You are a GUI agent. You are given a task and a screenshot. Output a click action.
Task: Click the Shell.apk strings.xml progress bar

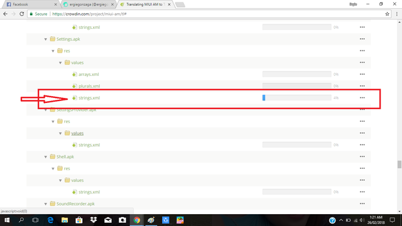tap(297, 192)
